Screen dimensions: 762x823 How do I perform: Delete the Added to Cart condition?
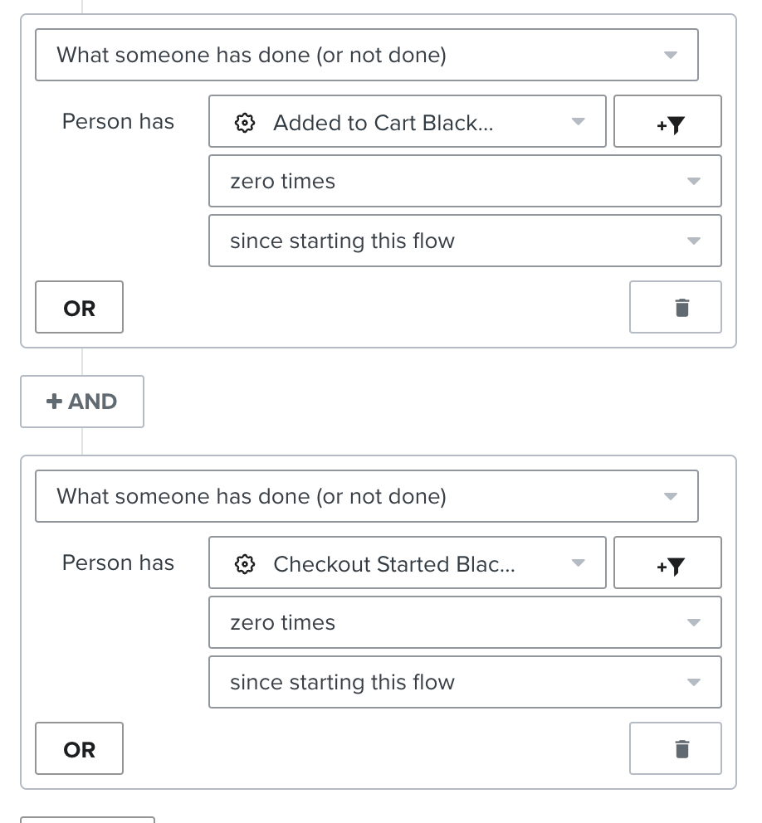[x=676, y=308]
